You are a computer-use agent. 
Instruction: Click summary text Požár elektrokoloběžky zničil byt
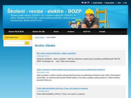click(x=61, y=94)
